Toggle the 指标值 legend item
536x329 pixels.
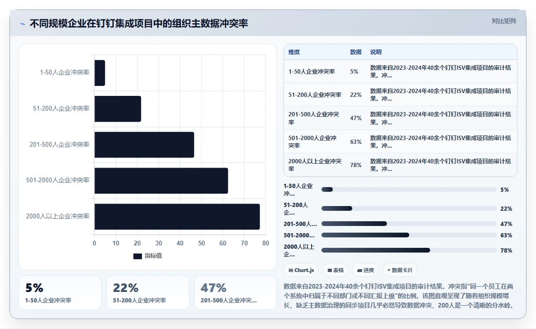(x=148, y=256)
